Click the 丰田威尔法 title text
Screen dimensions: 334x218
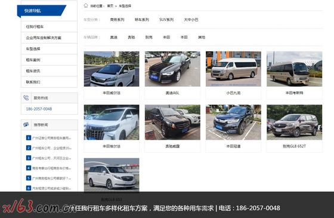coord(112,93)
